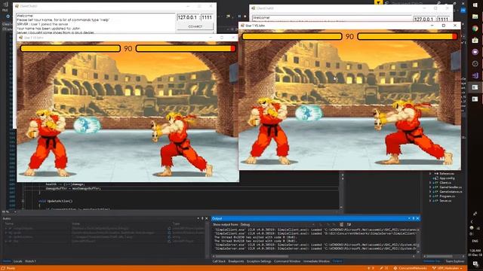Expand the References node in Solution Explorer
This screenshot has height=271, width=483.
point(431,174)
